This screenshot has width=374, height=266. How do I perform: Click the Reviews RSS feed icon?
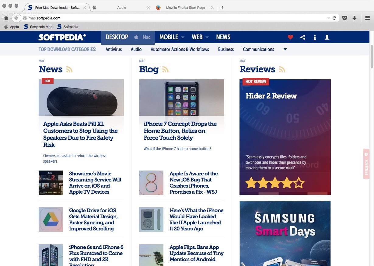tap(282, 70)
